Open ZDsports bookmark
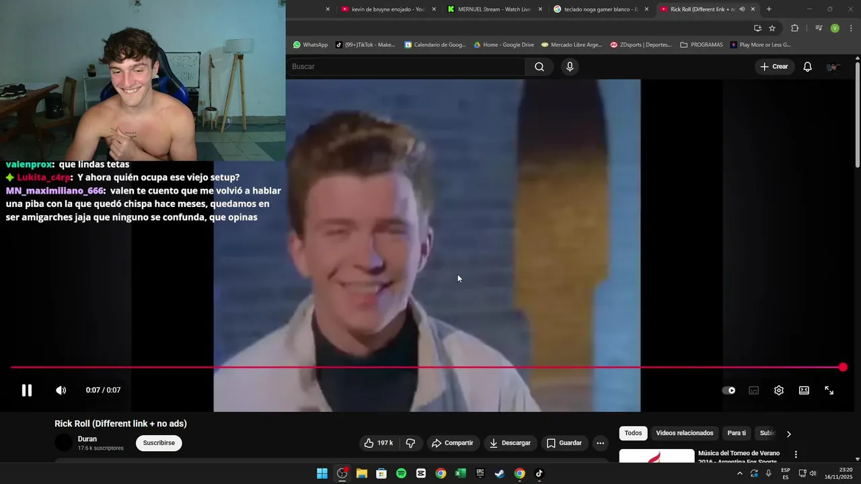This screenshot has height=484, width=861. click(x=641, y=45)
